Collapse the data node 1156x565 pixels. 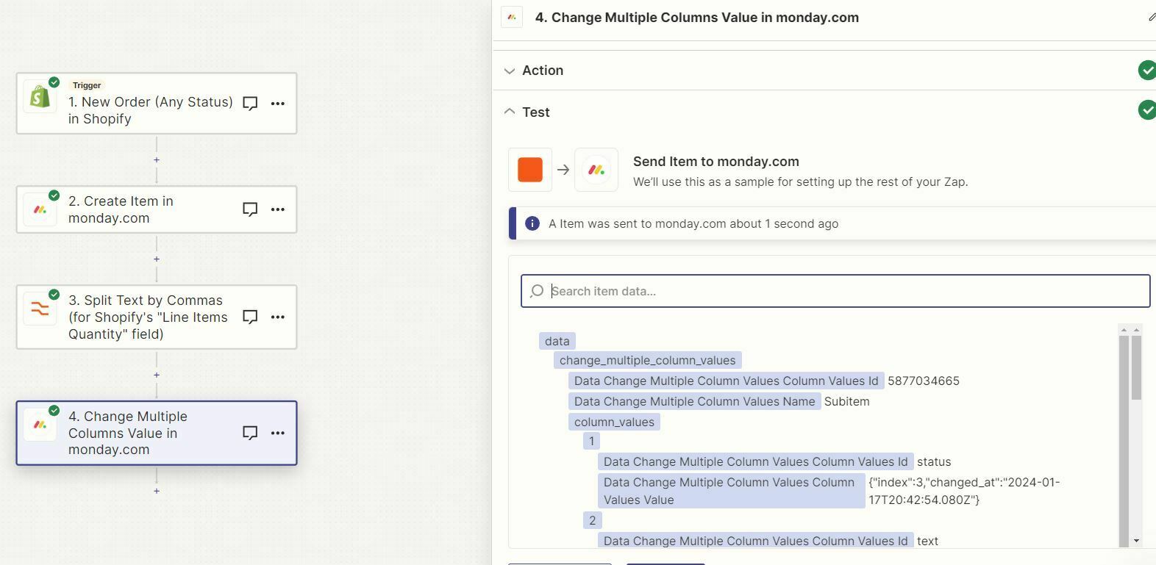(x=557, y=341)
